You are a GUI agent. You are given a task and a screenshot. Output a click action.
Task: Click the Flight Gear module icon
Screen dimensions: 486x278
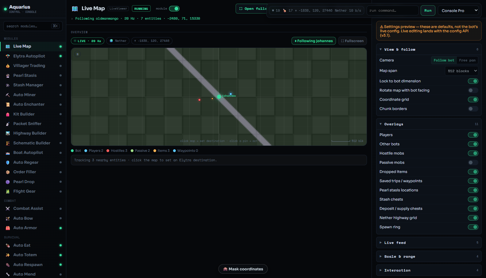coord(8,191)
